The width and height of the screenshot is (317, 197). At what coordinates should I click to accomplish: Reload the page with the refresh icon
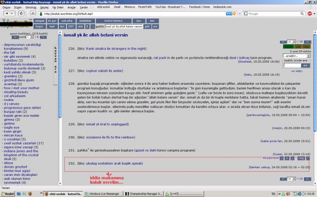[21, 14]
